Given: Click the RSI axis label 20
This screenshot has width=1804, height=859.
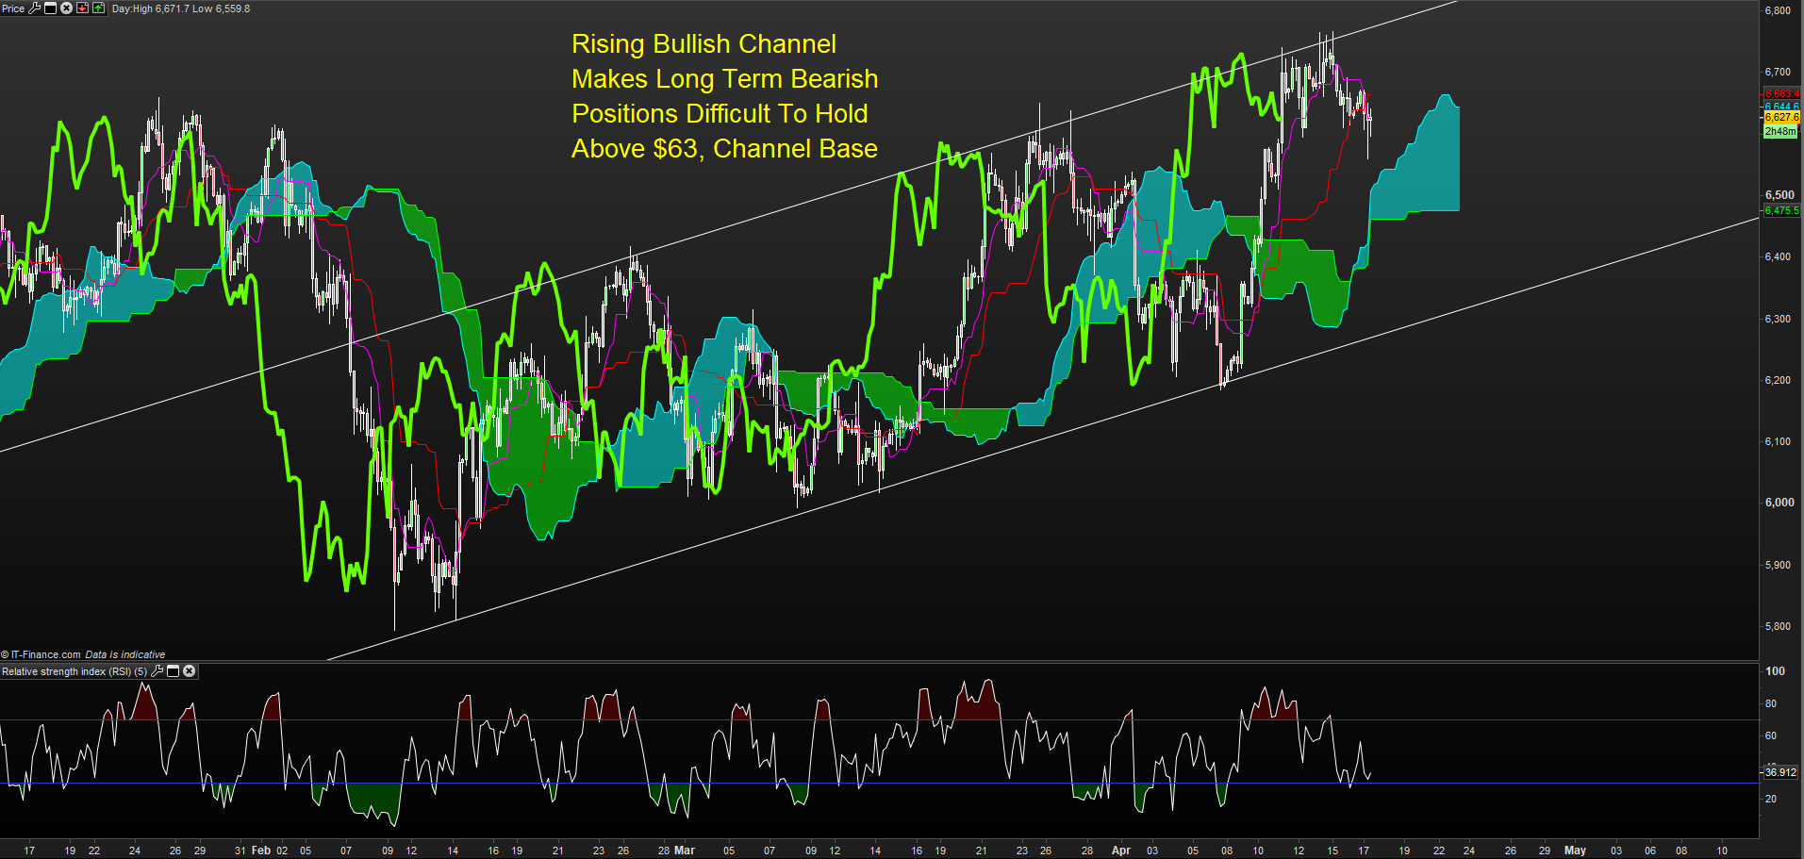Looking at the screenshot, I should tap(1771, 799).
